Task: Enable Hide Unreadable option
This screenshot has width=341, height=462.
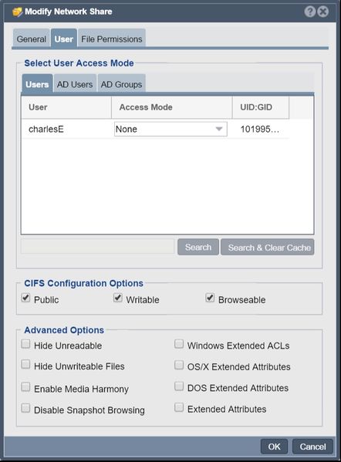Action: (x=25, y=344)
